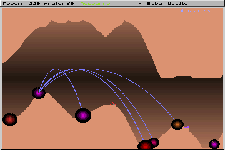Click the green player name in the top bar
This screenshot has width=225, height=150.
[95, 4]
